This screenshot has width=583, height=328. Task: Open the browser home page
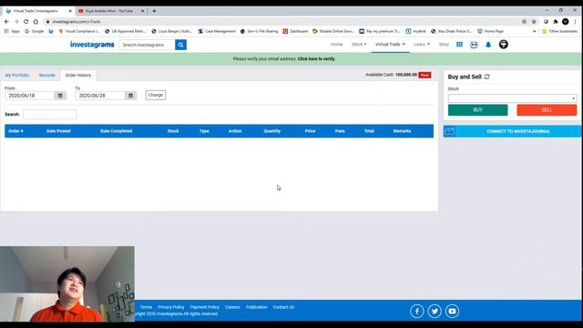[36, 22]
